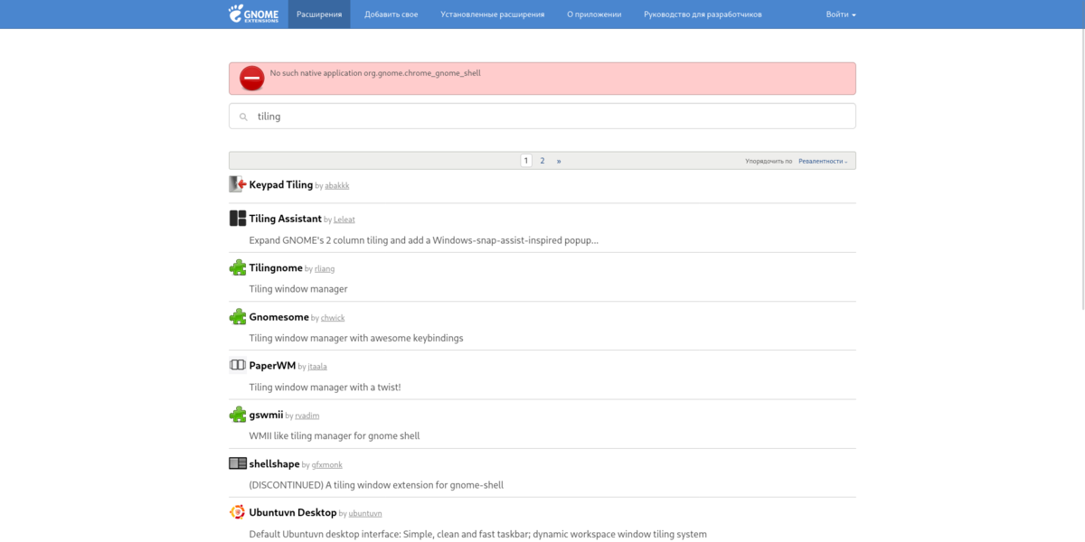Open the Ubuntuvn Desktop extension
The image size is (1085, 542).
(293, 512)
